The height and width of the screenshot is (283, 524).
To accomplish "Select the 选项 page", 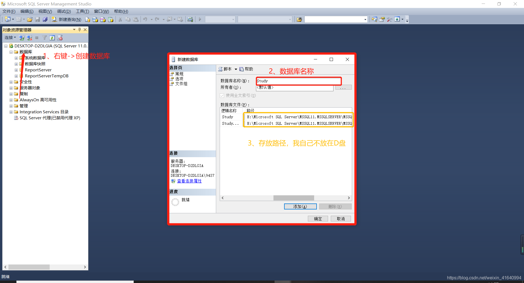I will [179, 79].
